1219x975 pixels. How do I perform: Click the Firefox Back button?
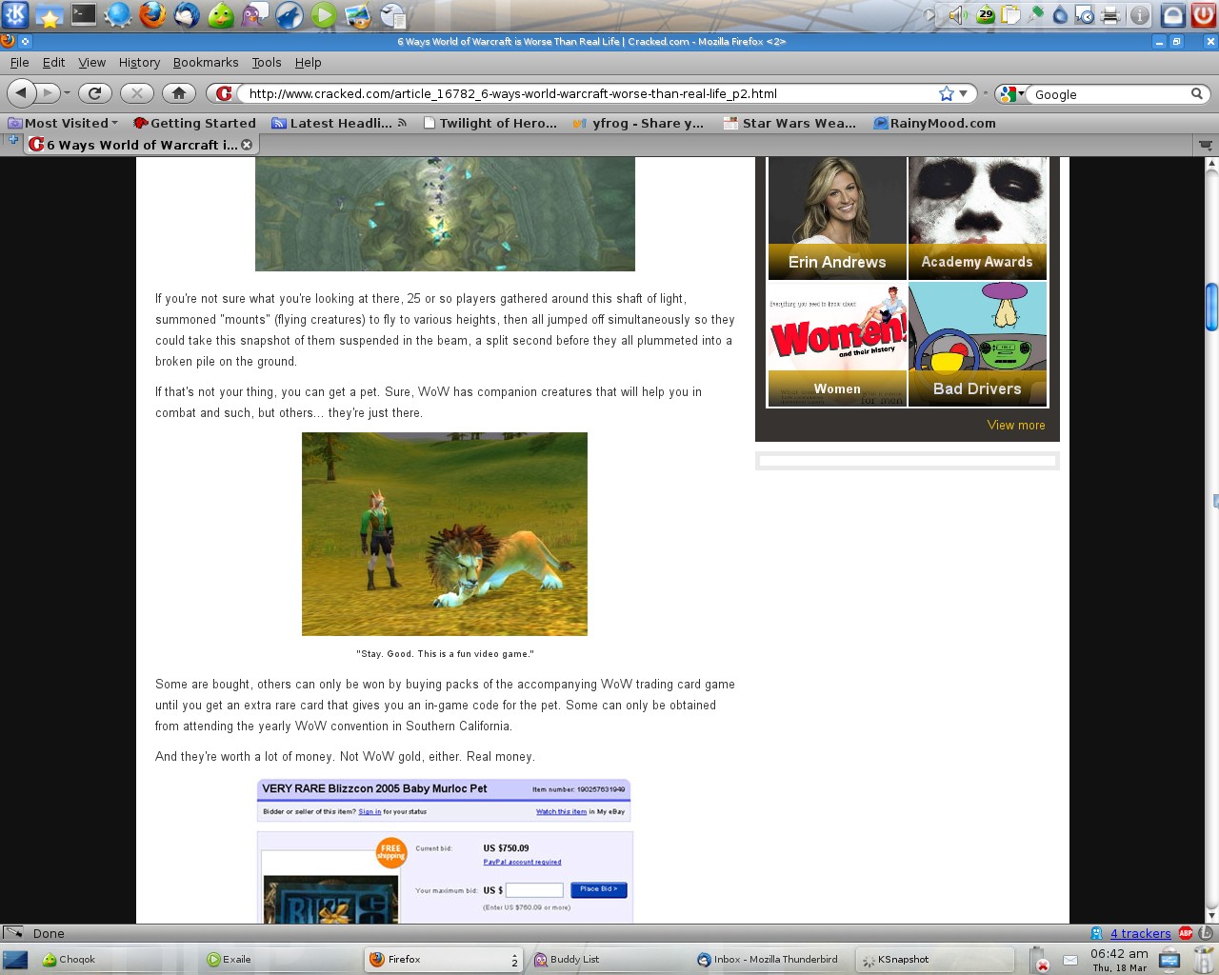coord(22,92)
